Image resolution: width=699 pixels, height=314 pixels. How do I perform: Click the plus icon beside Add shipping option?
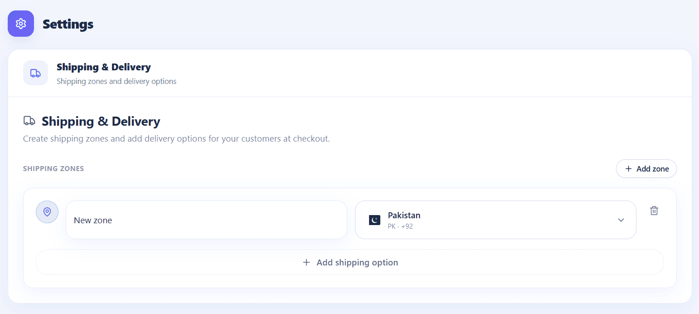(x=306, y=262)
